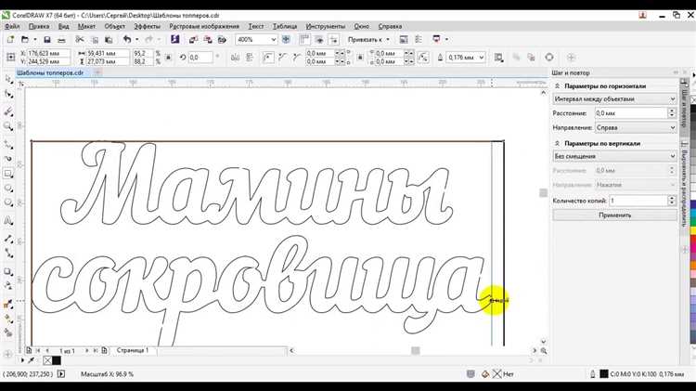Click the Paste icon
696x391 pixels.
click(x=109, y=40)
